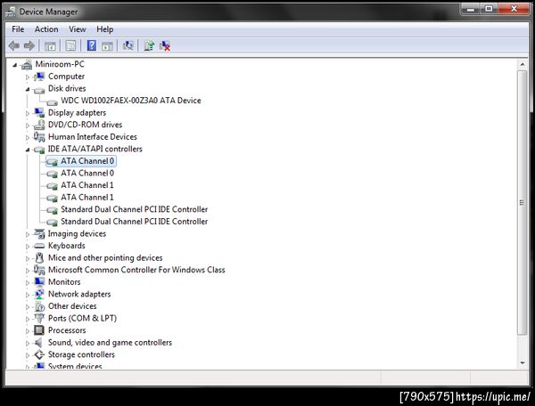This screenshot has width=535, height=406.
Task: Expand the Ports (COM & LPT) arrow
Action: (x=28, y=319)
